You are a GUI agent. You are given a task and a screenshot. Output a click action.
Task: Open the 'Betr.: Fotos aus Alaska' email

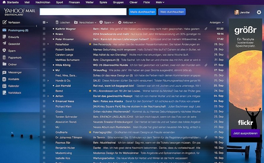[x=133, y=101]
